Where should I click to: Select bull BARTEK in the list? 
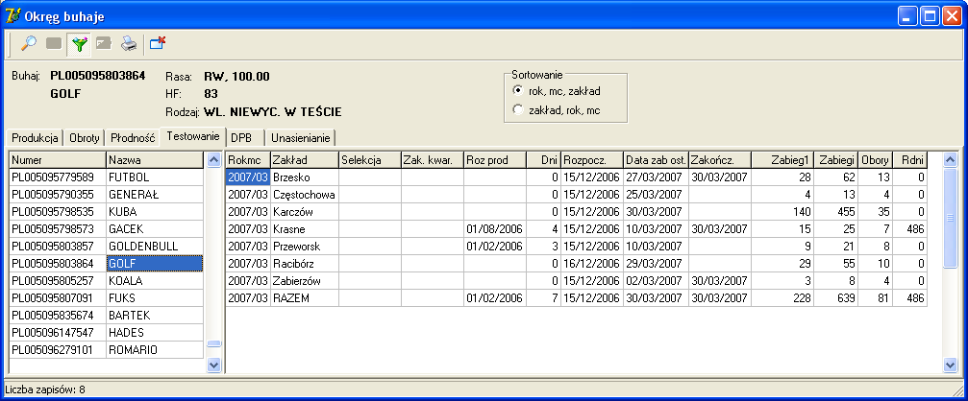pyautogui.click(x=155, y=316)
